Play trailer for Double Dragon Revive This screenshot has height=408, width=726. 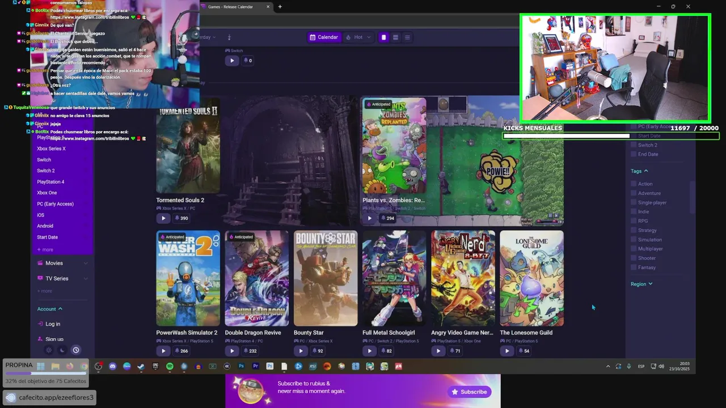coord(231,351)
